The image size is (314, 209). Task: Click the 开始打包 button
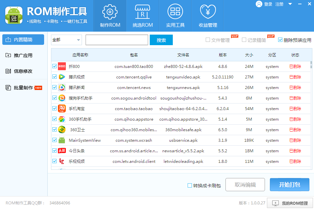(290, 185)
